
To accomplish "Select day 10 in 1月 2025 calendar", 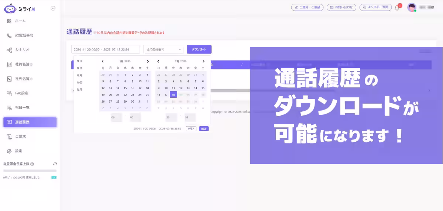I will pos(140,82).
